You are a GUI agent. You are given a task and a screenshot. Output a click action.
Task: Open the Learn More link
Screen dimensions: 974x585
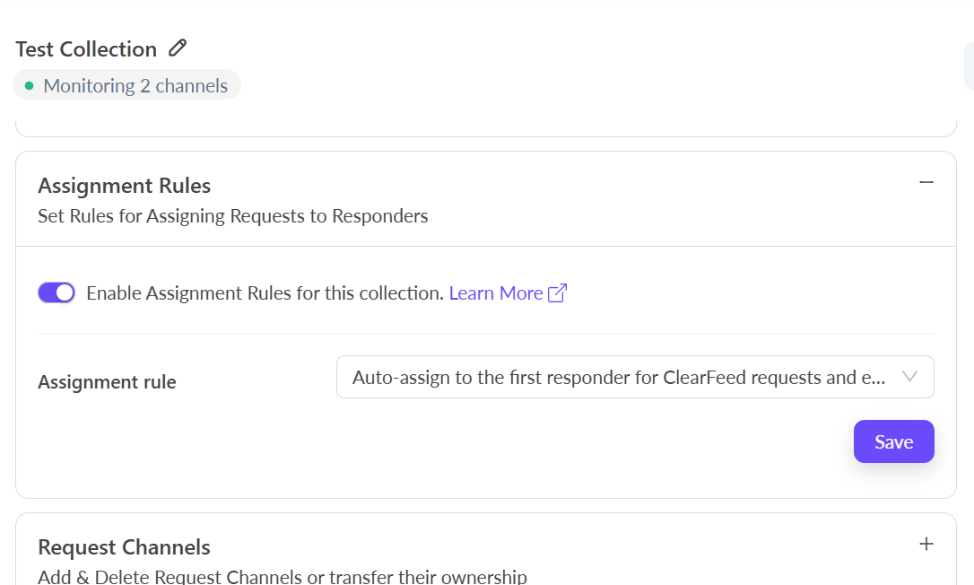click(x=496, y=293)
